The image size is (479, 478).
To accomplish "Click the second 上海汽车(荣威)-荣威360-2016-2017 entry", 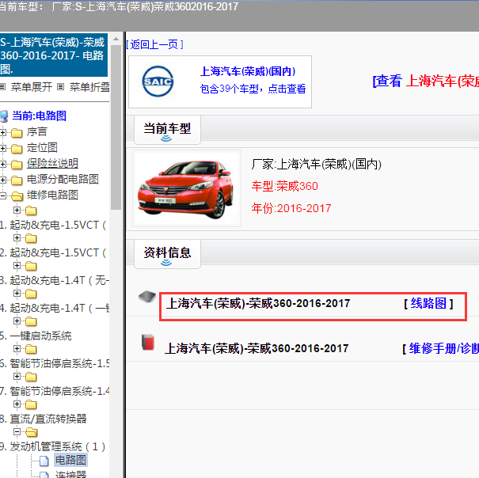I will point(257,348).
